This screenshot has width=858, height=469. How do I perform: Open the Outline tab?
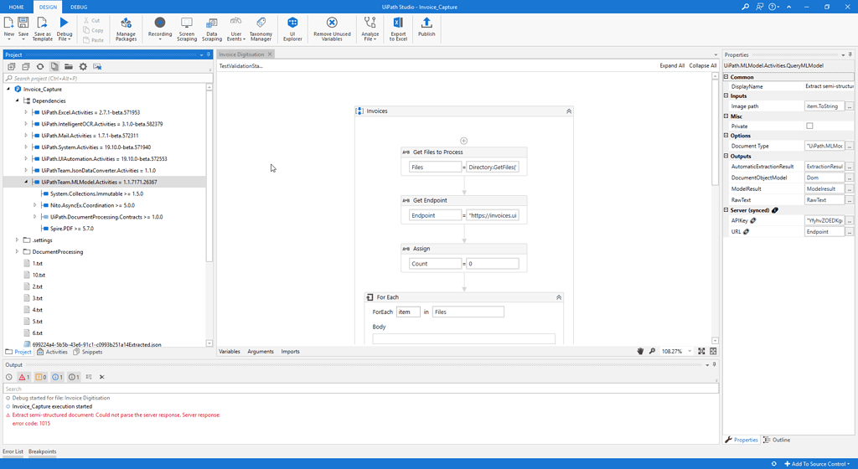tap(777, 440)
